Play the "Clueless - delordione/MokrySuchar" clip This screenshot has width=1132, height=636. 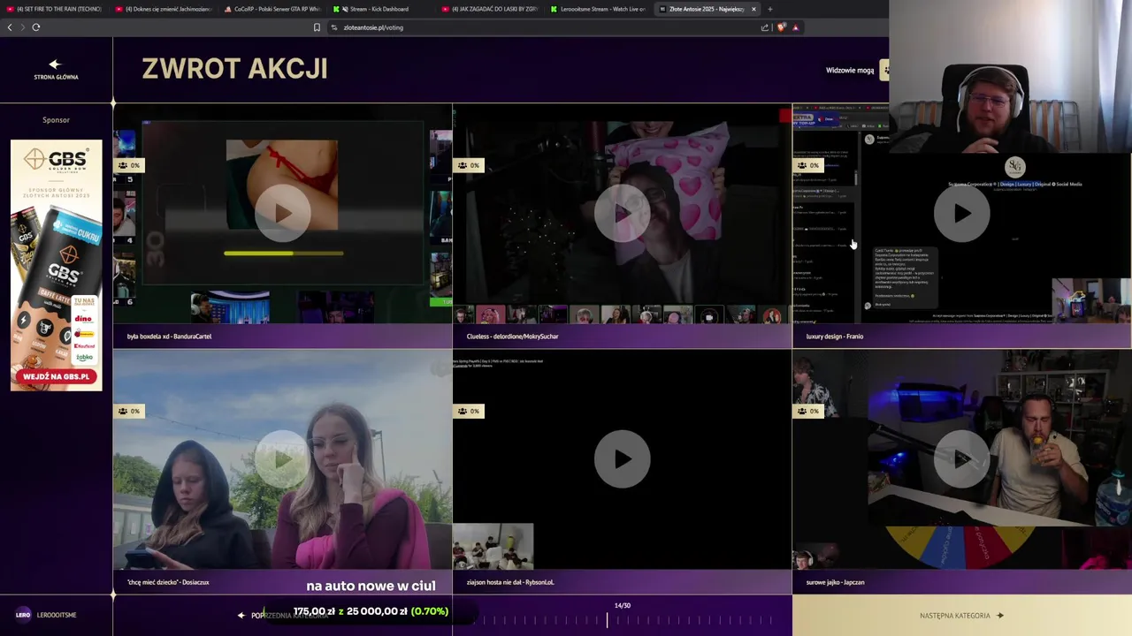(622, 214)
